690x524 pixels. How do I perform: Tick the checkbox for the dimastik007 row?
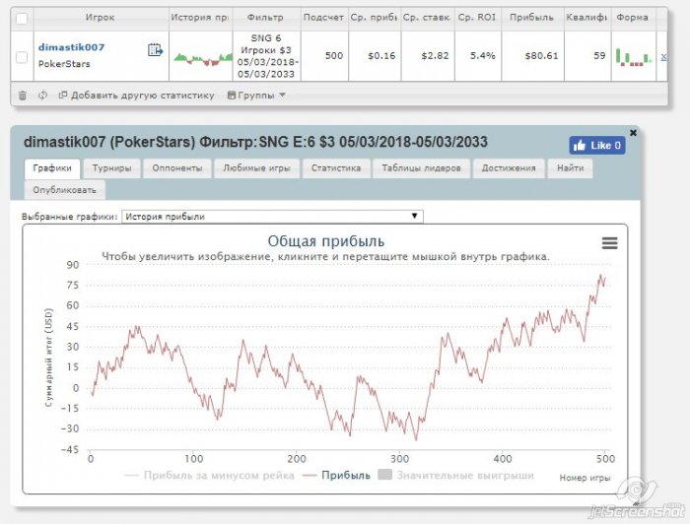22,57
